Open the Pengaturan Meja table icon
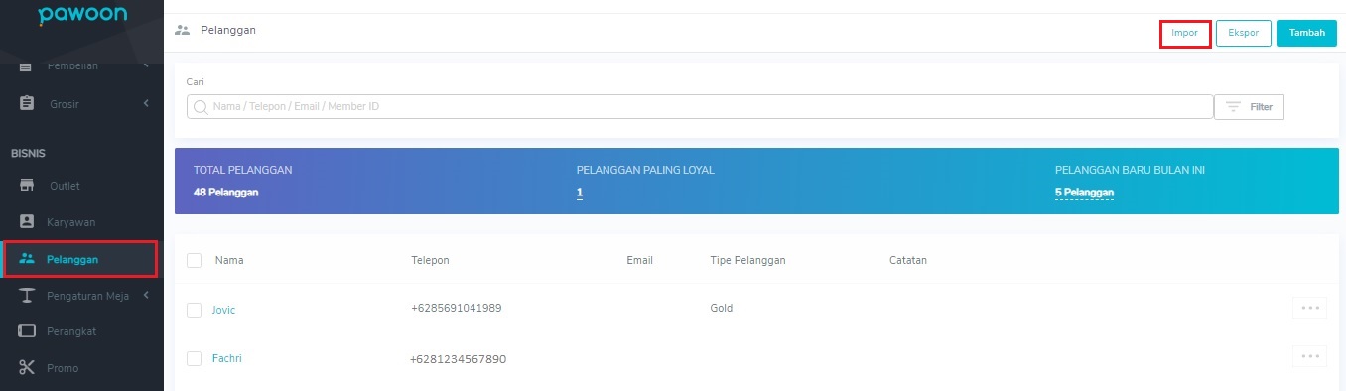Image resolution: width=1346 pixels, height=391 pixels. pos(27,296)
